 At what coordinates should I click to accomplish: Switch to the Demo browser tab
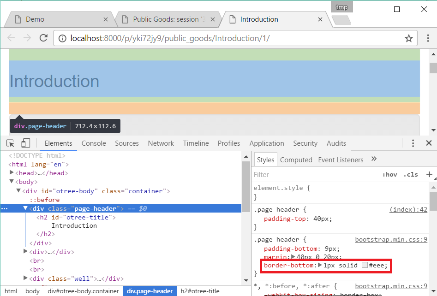[x=60, y=19]
